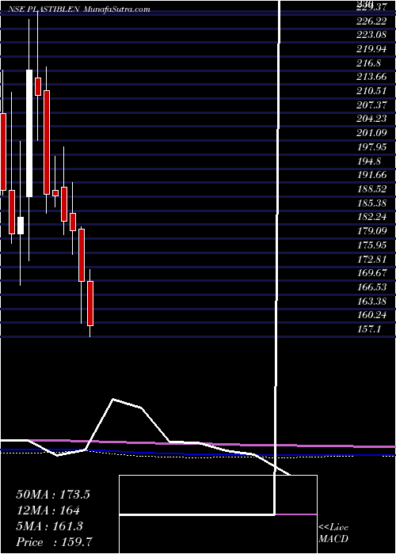Select the 194.8 axis label
Image resolution: width=396 pixels, height=554 pixels.
pyautogui.click(x=369, y=161)
